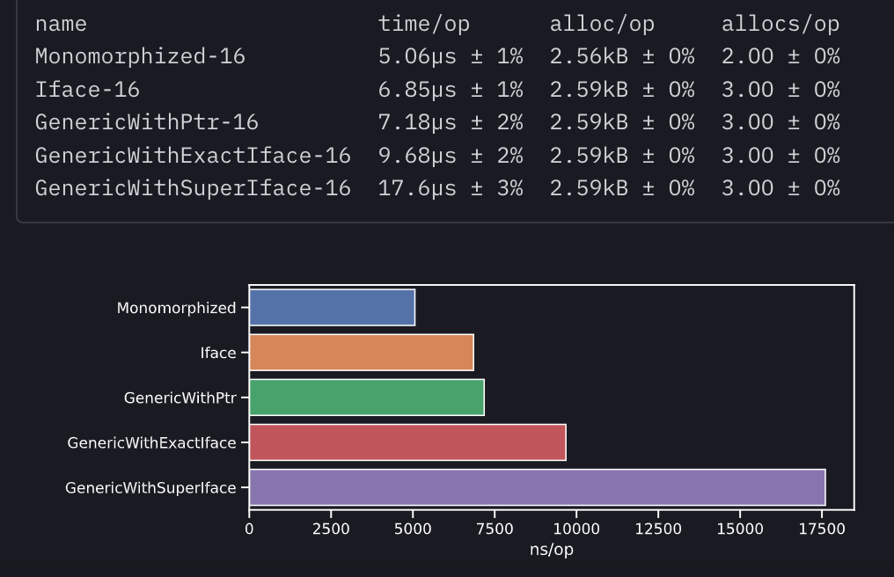Viewport: 894px width, 577px height.
Task: Select the Monomorphized-16 row name
Action: point(140,56)
